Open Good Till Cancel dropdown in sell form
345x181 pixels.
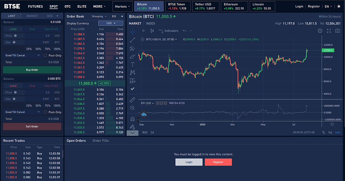[x=22, y=112]
